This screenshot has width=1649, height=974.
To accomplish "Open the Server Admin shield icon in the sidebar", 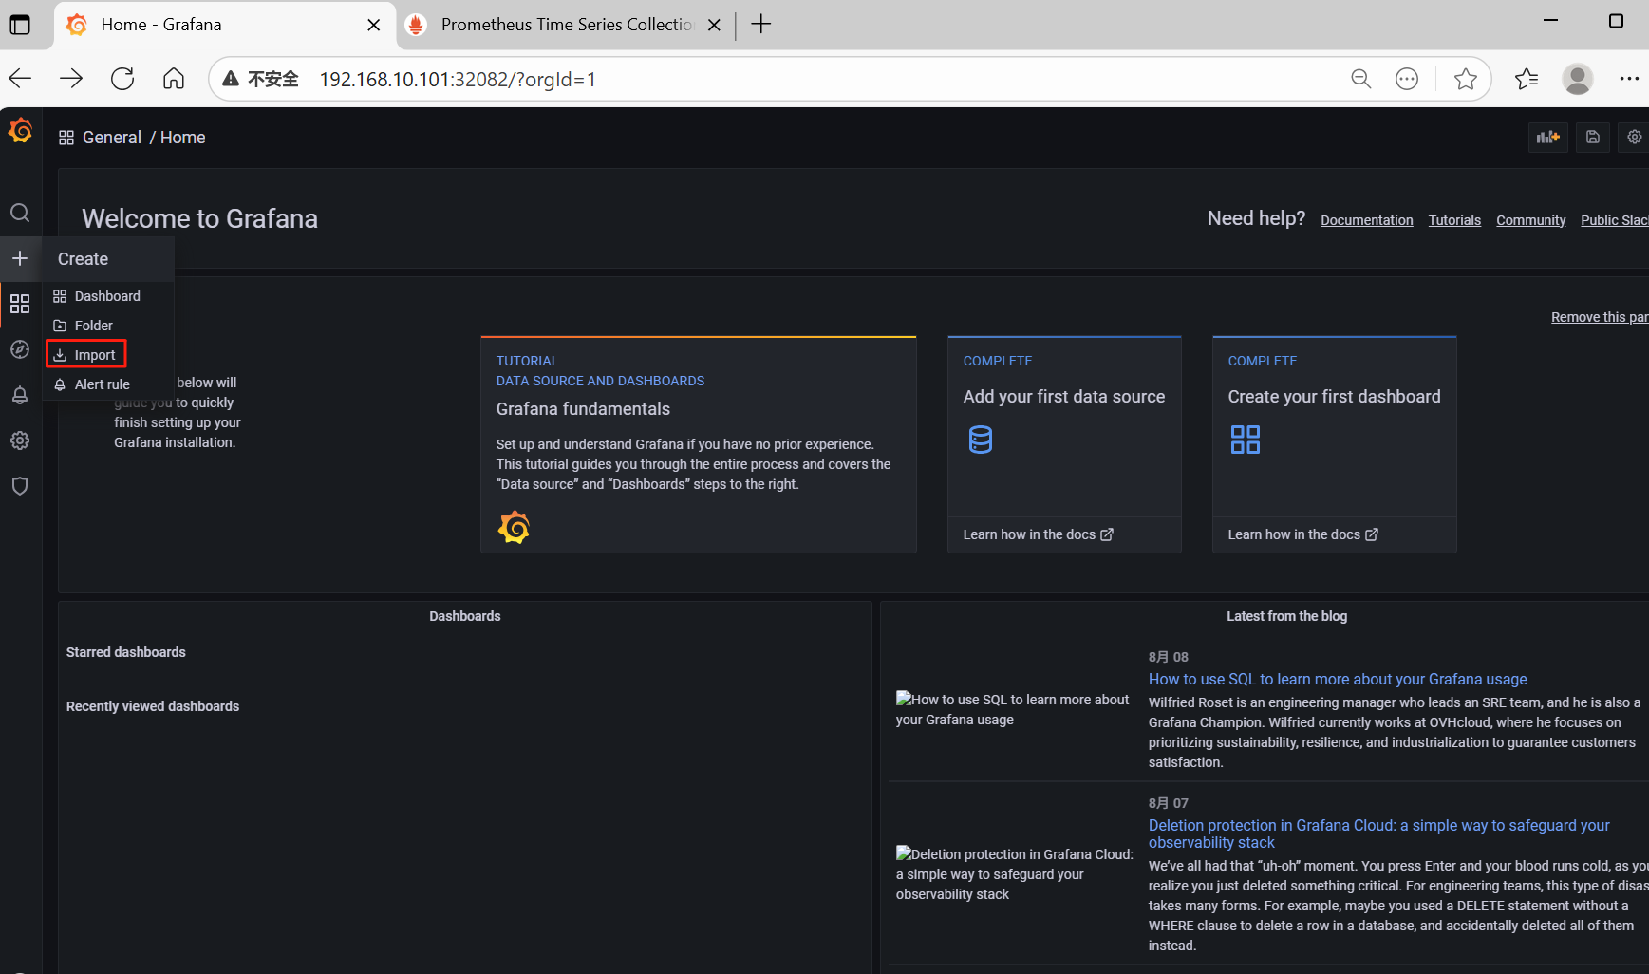I will tap(20, 486).
